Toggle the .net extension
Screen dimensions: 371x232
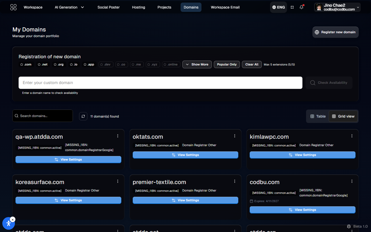[x=43, y=64]
